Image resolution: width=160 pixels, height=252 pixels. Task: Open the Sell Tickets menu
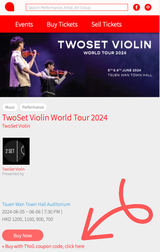tap(107, 25)
